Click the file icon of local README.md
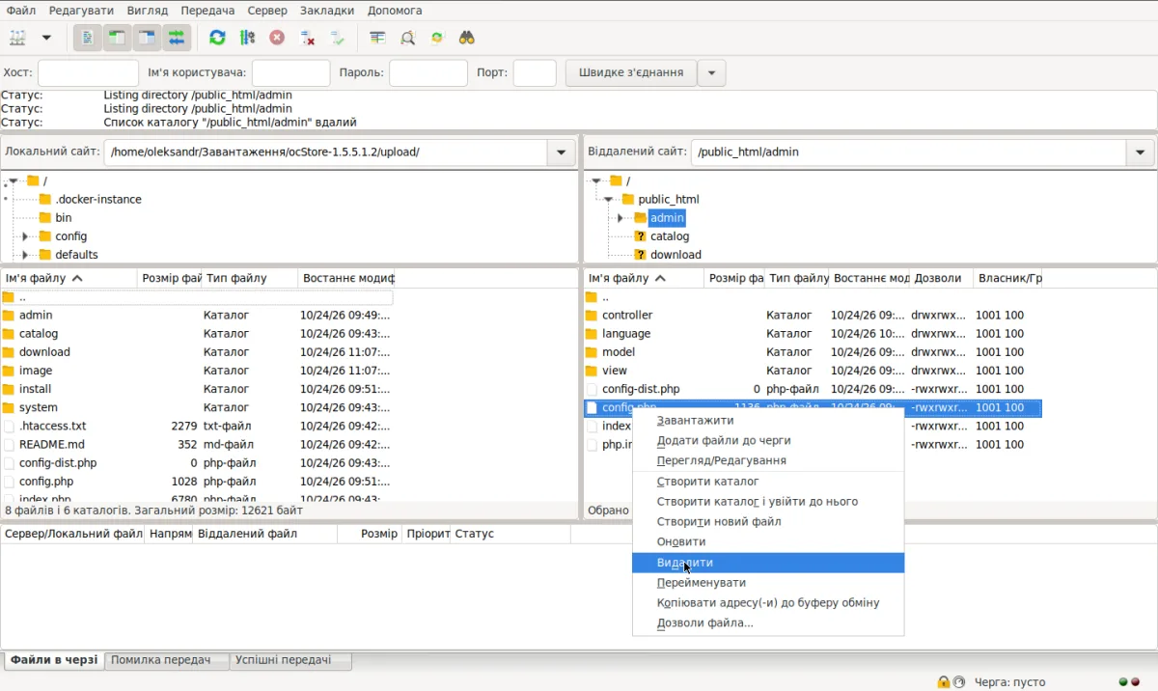This screenshot has width=1158, height=691. click(x=9, y=445)
